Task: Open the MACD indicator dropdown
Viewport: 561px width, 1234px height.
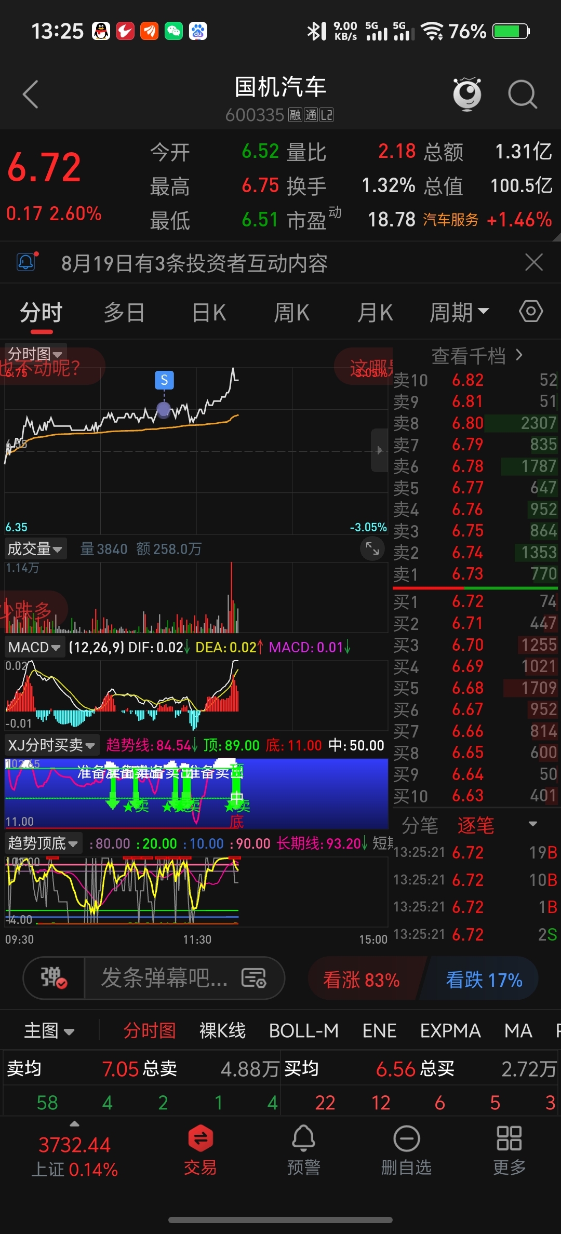Action: point(34,647)
